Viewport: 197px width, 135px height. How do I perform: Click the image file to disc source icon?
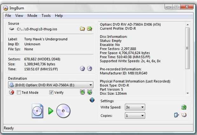[37, 111]
